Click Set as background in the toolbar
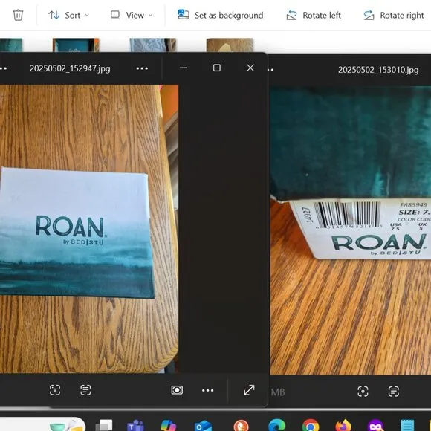This screenshot has height=431, width=431. pos(221,15)
